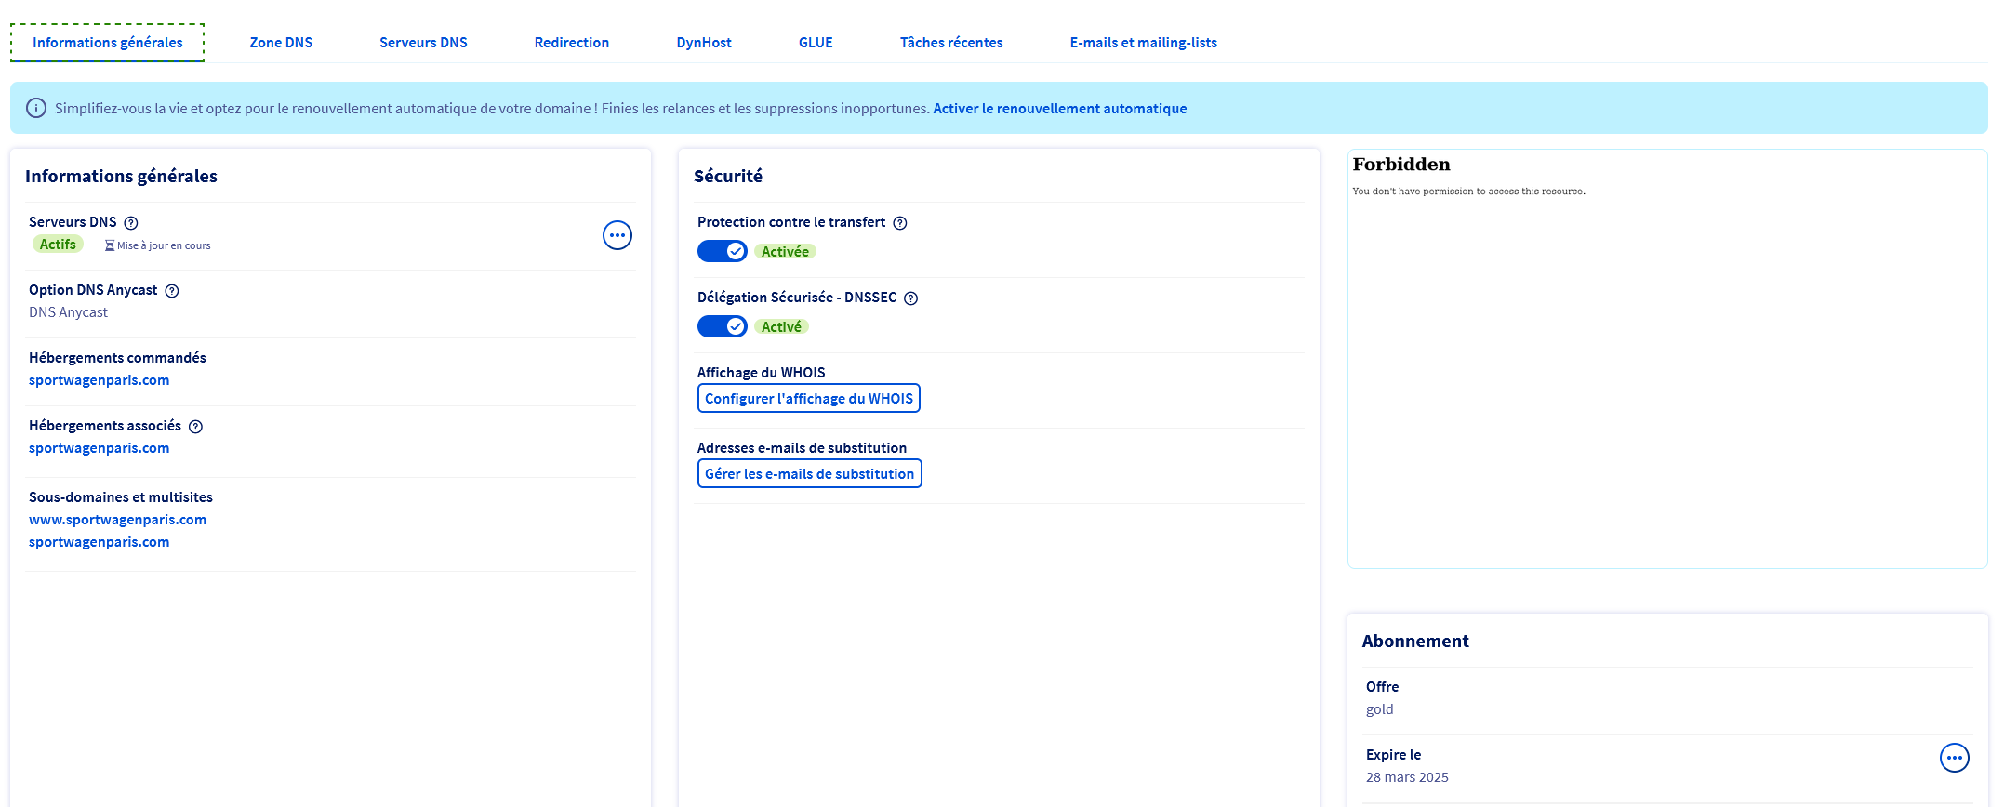Viewport: 2004px width, 807px height.
Task: Open the www.sportwagenparis.com subdomain link
Action: tap(117, 520)
